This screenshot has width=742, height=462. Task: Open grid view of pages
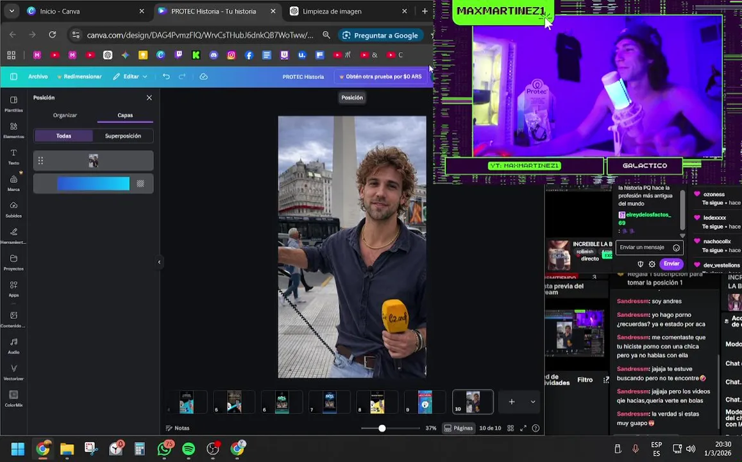click(x=510, y=428)
